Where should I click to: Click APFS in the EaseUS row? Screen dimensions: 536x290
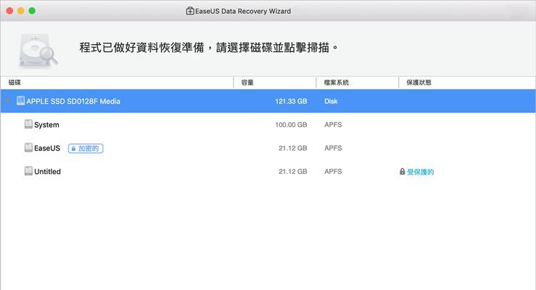333,148
